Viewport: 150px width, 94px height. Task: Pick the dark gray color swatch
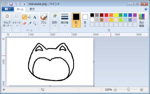(x=97, y=15)
